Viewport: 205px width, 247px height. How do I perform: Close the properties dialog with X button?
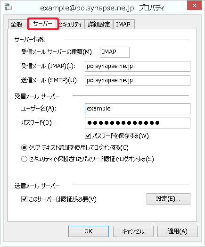195,5
